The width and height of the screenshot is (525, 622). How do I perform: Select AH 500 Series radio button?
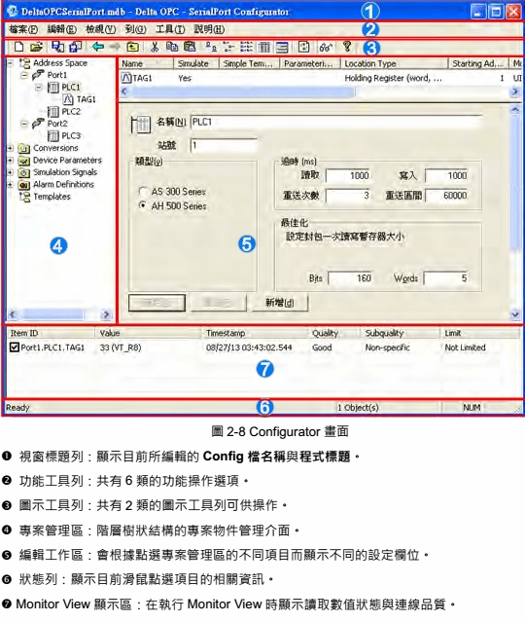pyautogui.click(x=143, y=205)
